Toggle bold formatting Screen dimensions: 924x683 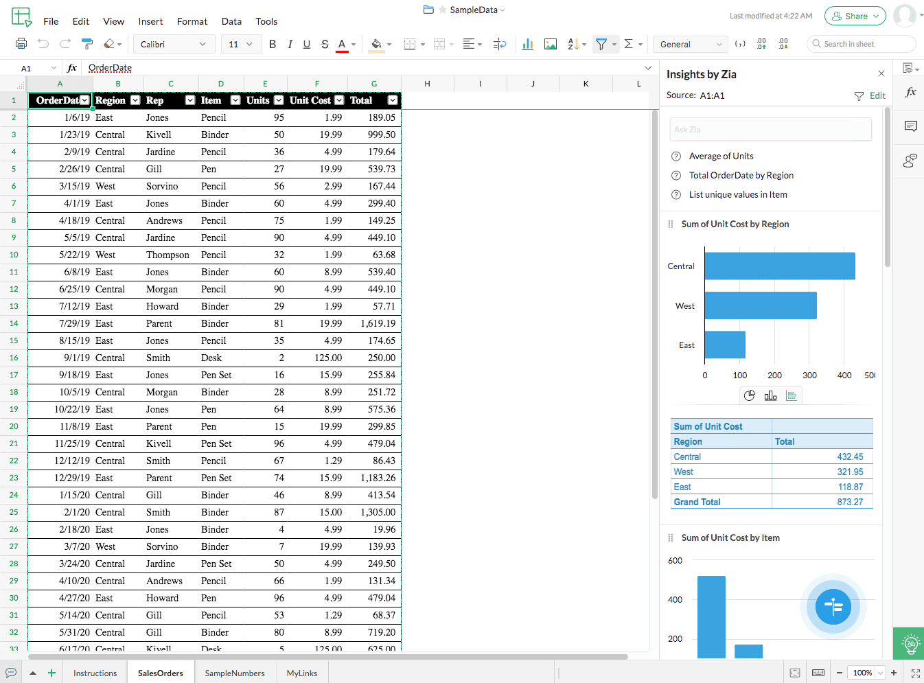point(273,44)
